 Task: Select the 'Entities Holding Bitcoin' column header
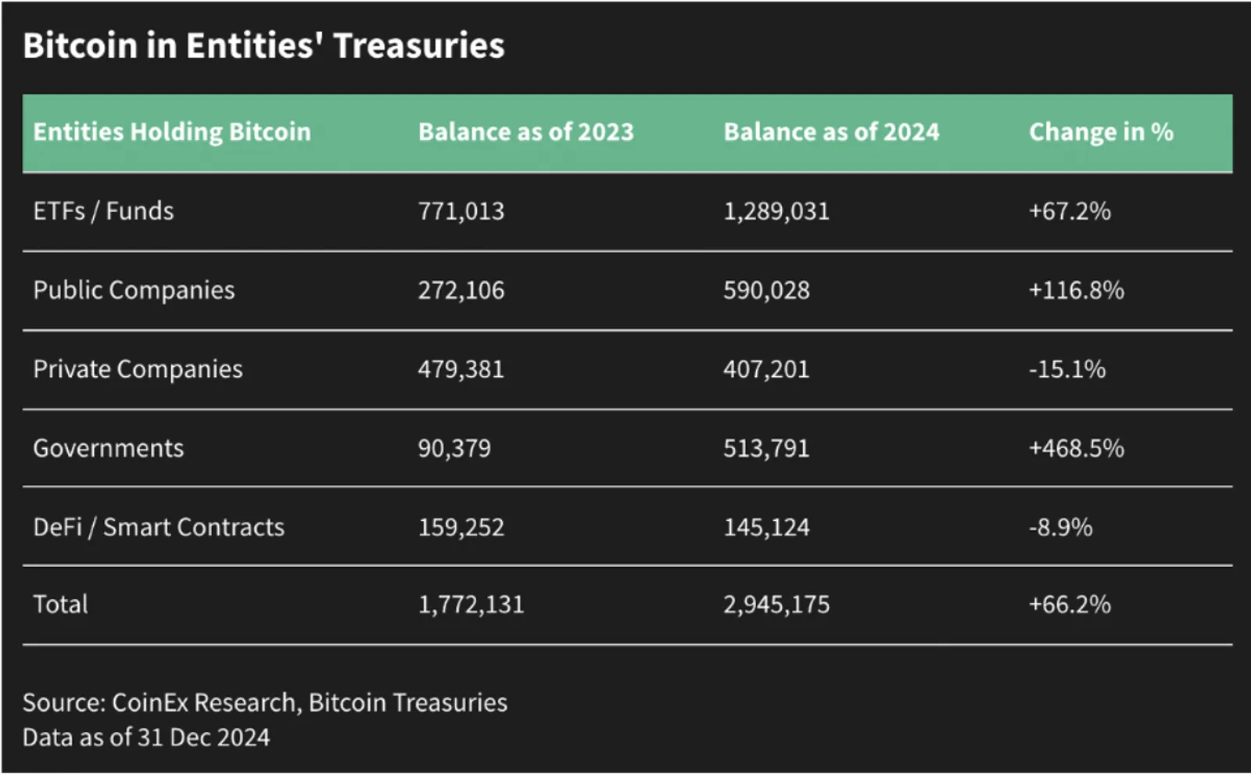coord(172,131)
